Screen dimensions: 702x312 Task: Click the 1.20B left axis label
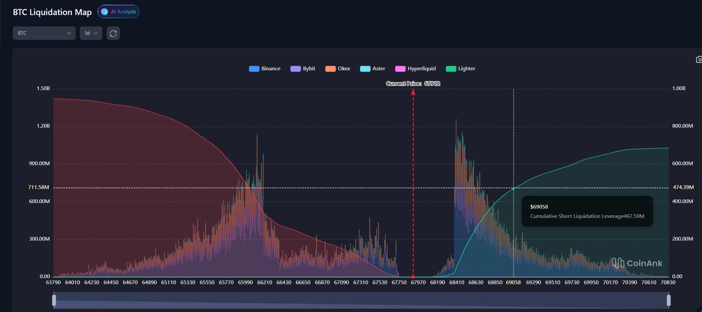[43, 126]
